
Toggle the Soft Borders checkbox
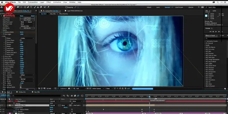point(21,77)
